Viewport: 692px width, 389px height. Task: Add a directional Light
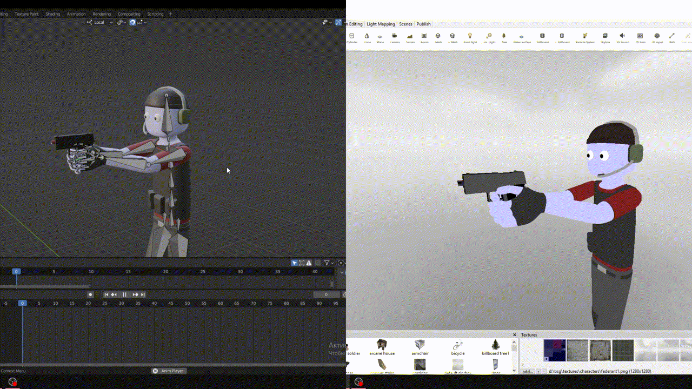489,38
